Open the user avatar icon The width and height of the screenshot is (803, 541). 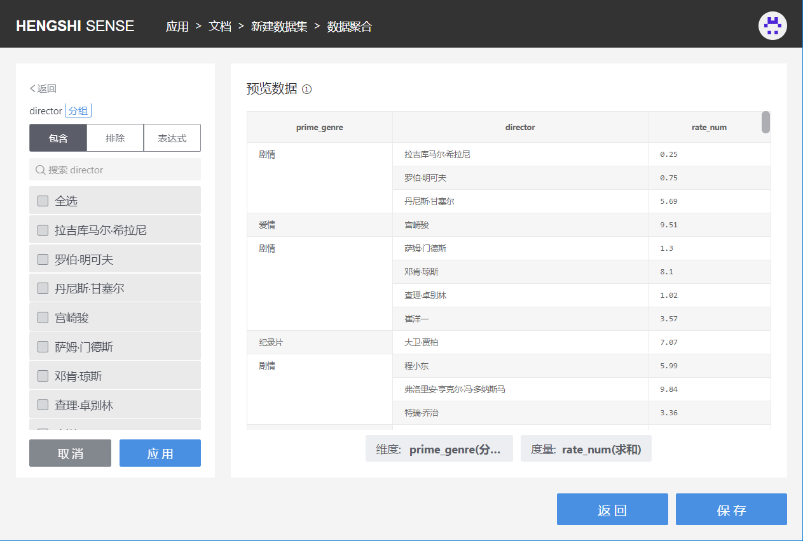tap(772, 26)
